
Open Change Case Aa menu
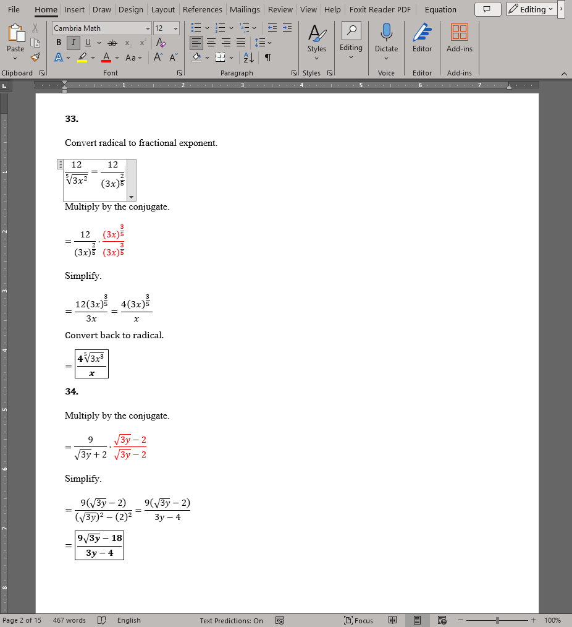[133, 58]
